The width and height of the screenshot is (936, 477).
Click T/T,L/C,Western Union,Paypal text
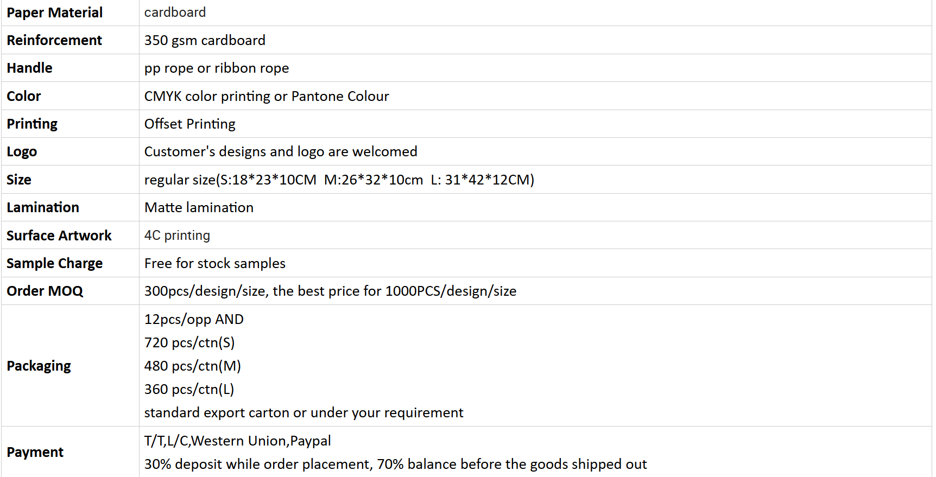(238, 441)
